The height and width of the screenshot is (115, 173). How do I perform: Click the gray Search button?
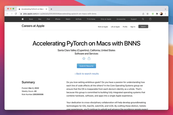click(x=143, y=26)
